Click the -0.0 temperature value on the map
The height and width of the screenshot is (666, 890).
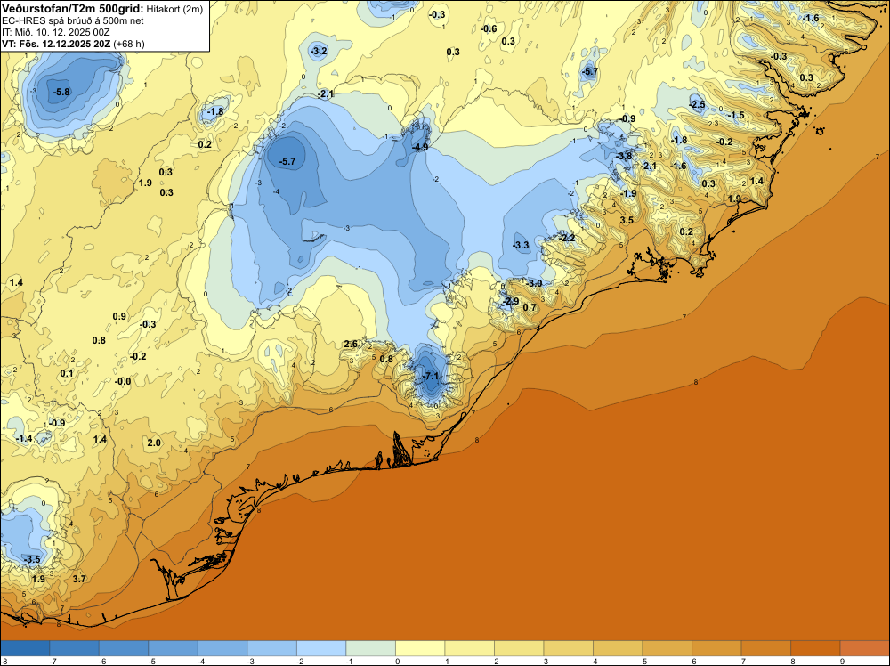click(x=123, y=382)
